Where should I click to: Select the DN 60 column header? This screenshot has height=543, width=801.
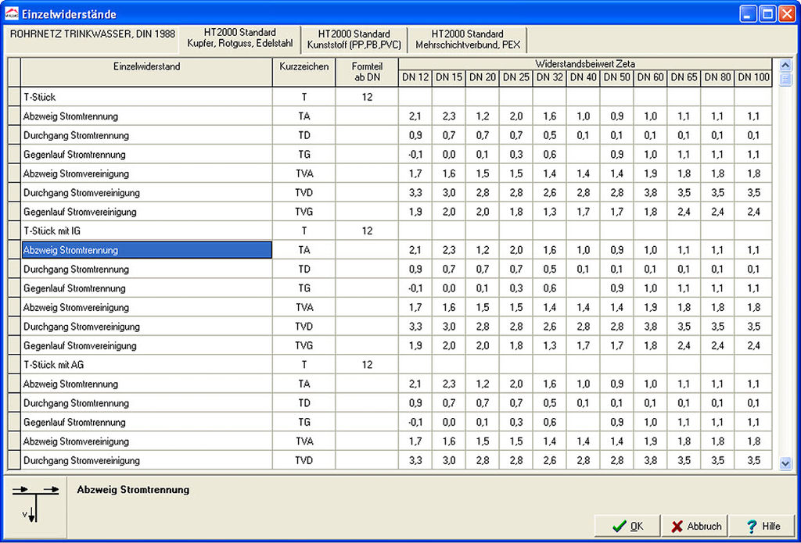pyautogui.click(x=650, y=79)
